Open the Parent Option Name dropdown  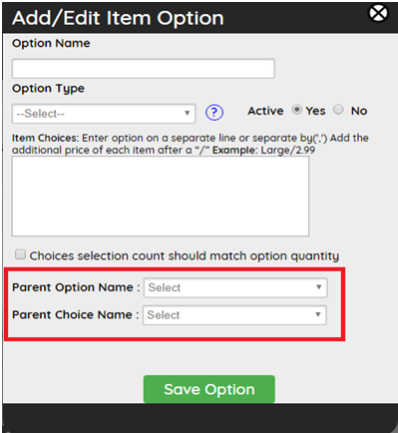point(235,287)
